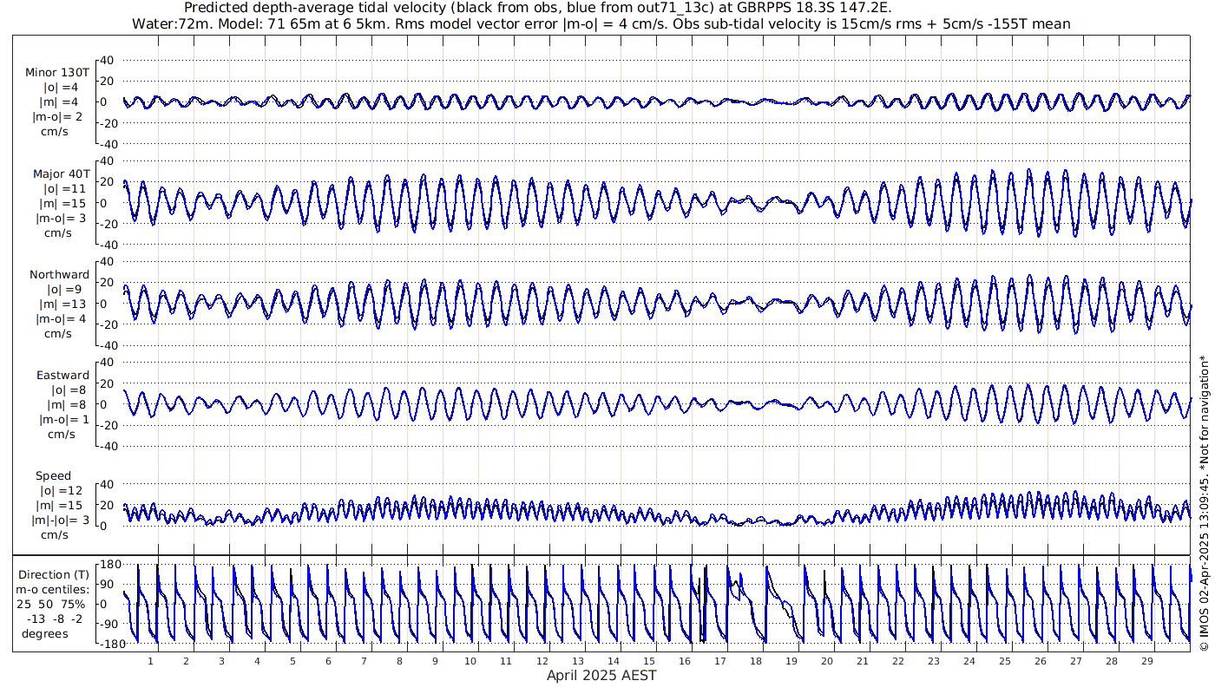The image size is (1215, 694).
Task: Click the |m-o|= 1 Eastward error value
Action: (61, 420)
